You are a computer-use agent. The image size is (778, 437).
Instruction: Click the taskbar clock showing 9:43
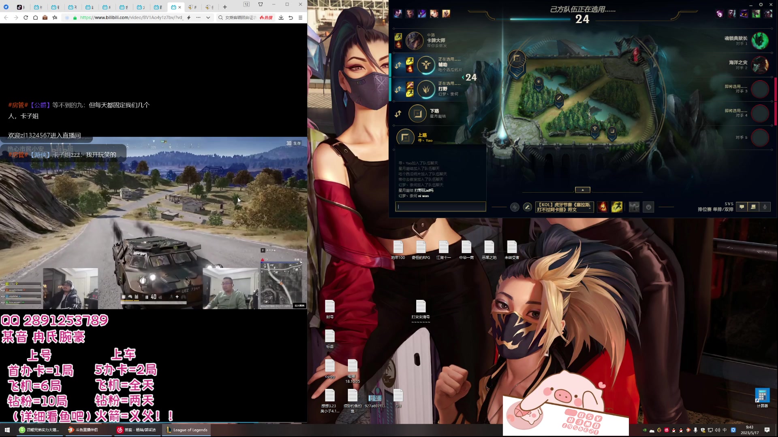click(x=749, y=430)
